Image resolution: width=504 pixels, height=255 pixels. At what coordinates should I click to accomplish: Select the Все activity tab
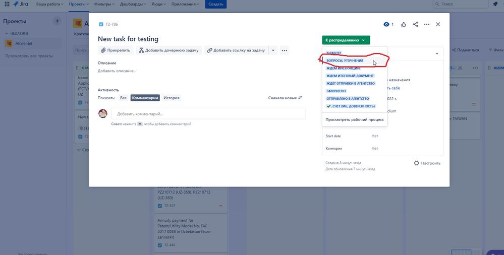123,98
